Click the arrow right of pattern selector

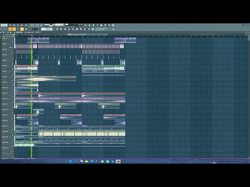[54, 29]
